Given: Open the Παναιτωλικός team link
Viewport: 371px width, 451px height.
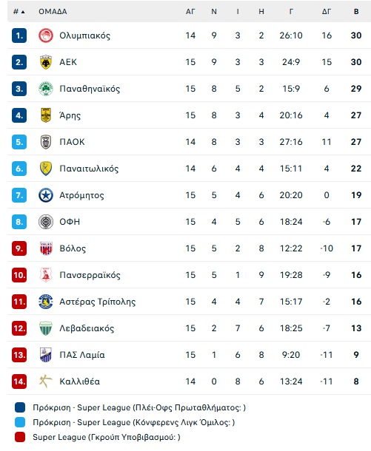Looking at the screenshot, I should (x=89, y=169).
